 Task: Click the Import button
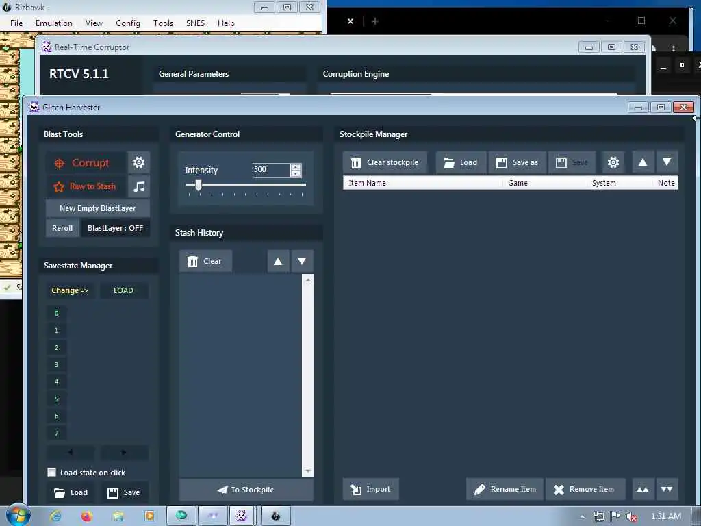pyautogui.click(x=370, y=489)
